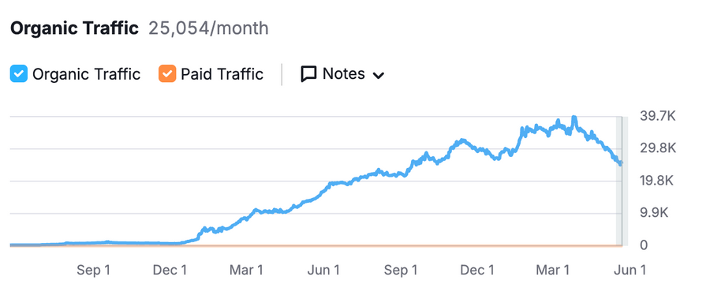
Task: Click the first Sep 1 date label
Action: tap(93, 270)
